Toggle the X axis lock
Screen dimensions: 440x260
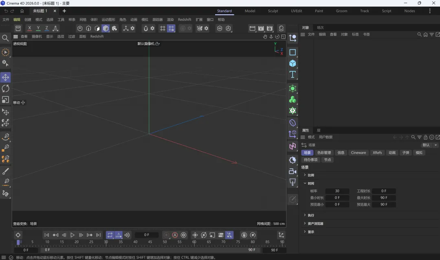pyautogui.click(x=29, y=29)
